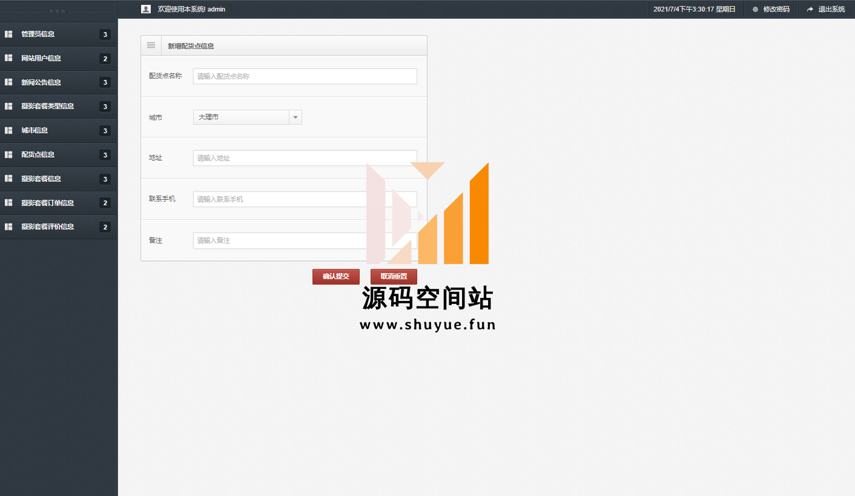Image resolution: width=855 pixels, height=496 pixels.
Task: Click the 欢迎使用本系统! admin text
Action: coord(191,9)
